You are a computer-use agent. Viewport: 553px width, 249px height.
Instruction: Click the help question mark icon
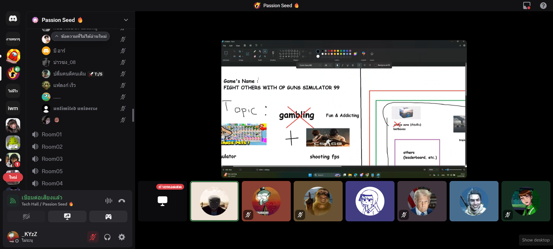(x=543, y=6)
